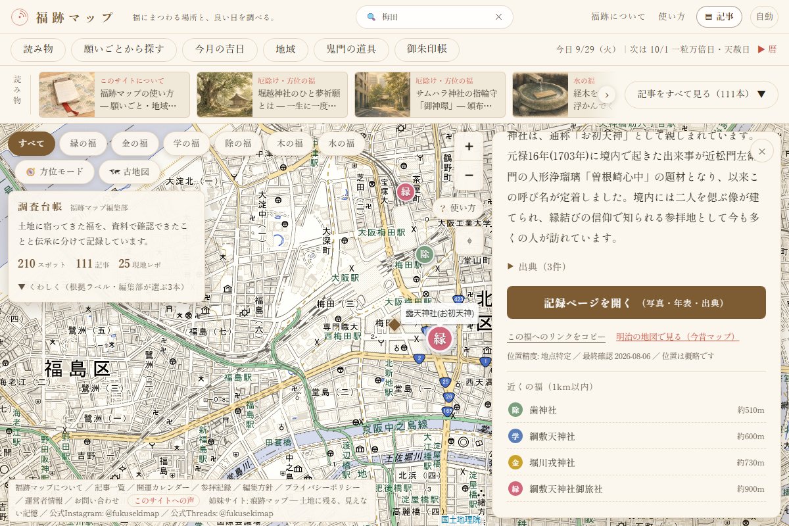789x526 pixels.
Task: Click the このサイトへの声 feedback button
Action: coord(164,500)
